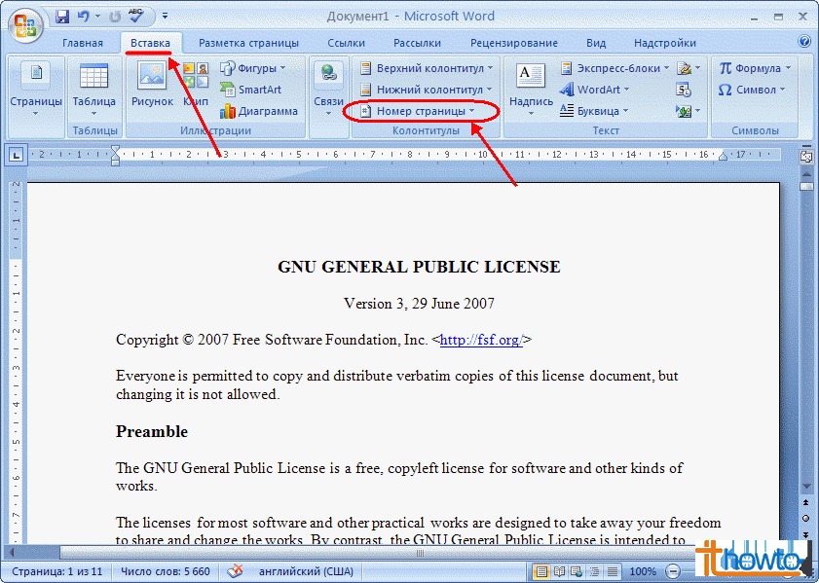819x583 pixels.
Task: Insert a SmartArt graphic
Action: (x=251, y=90)
